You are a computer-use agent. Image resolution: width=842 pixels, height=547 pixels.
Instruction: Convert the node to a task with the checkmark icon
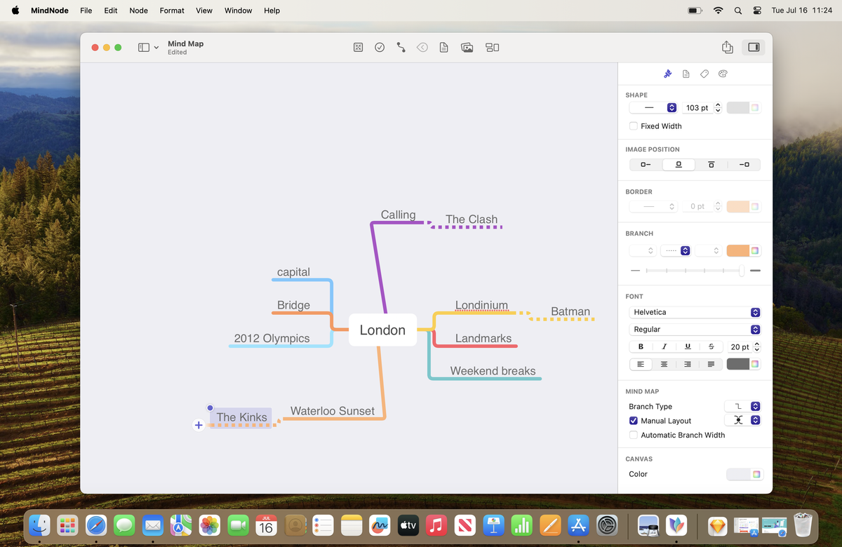(x=380, y=47)
